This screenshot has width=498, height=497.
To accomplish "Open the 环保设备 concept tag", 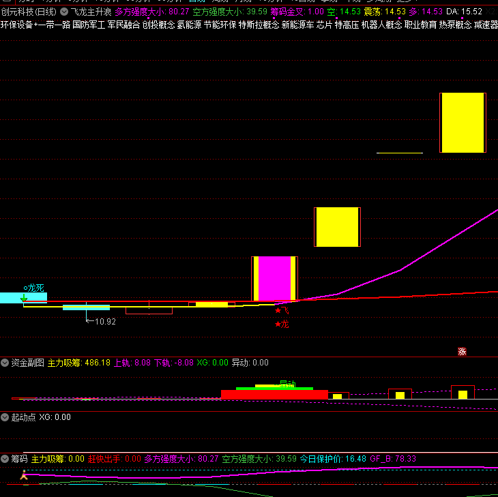I will pyautogui.click(x=17, y=25).
